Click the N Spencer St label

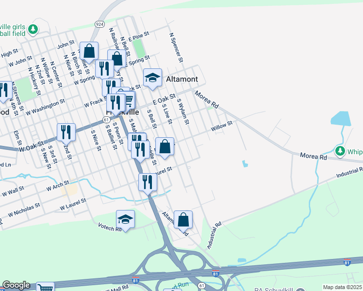coord(176,48)
